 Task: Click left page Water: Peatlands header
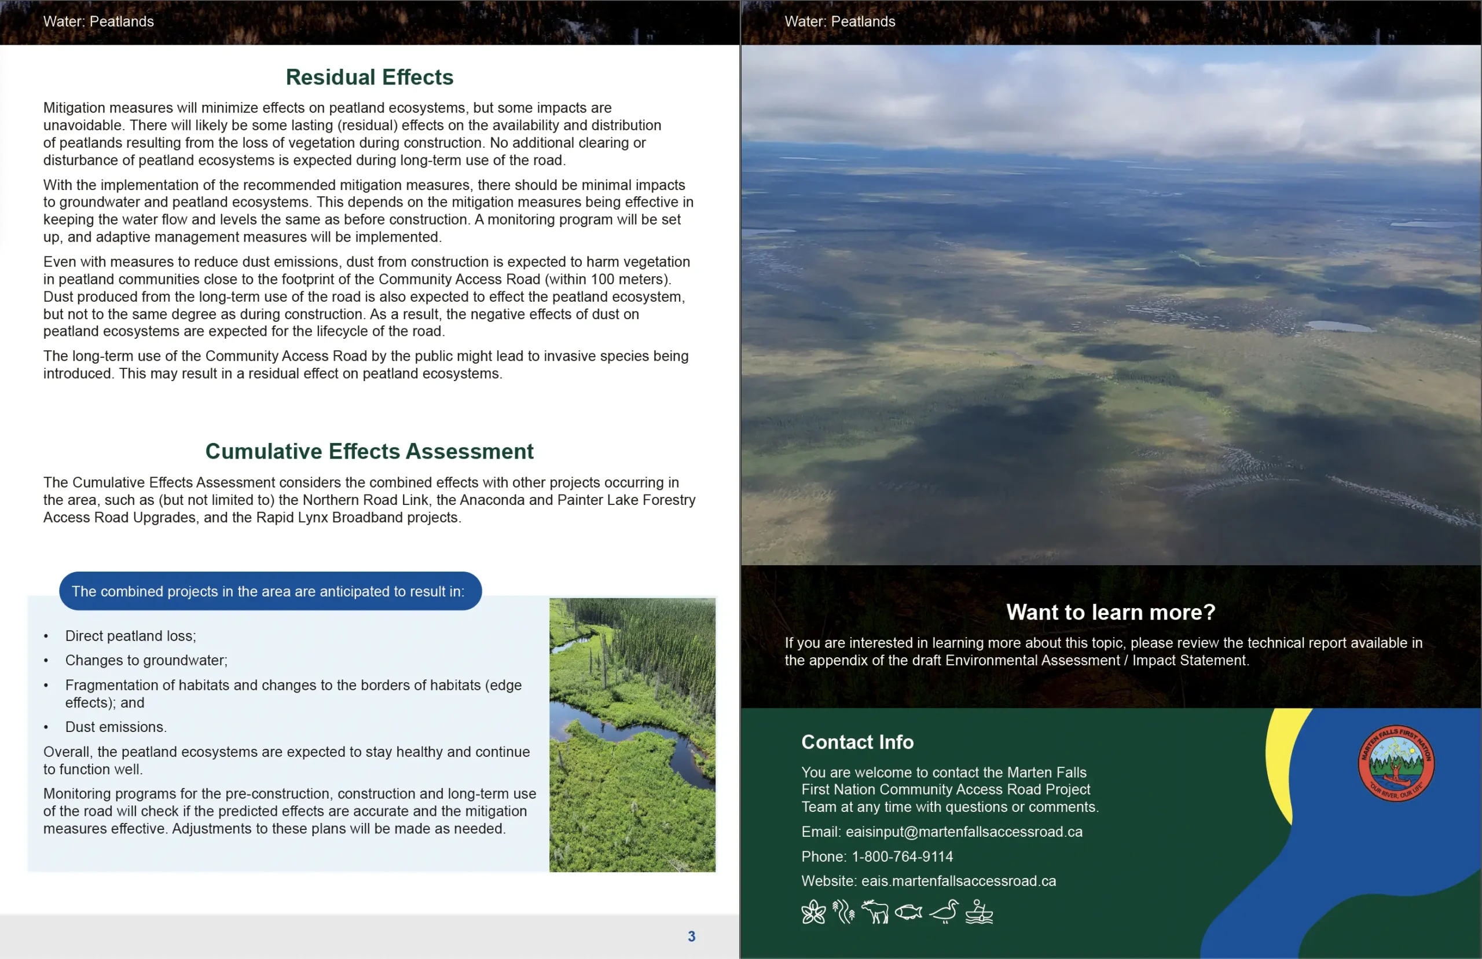[98, 22]
